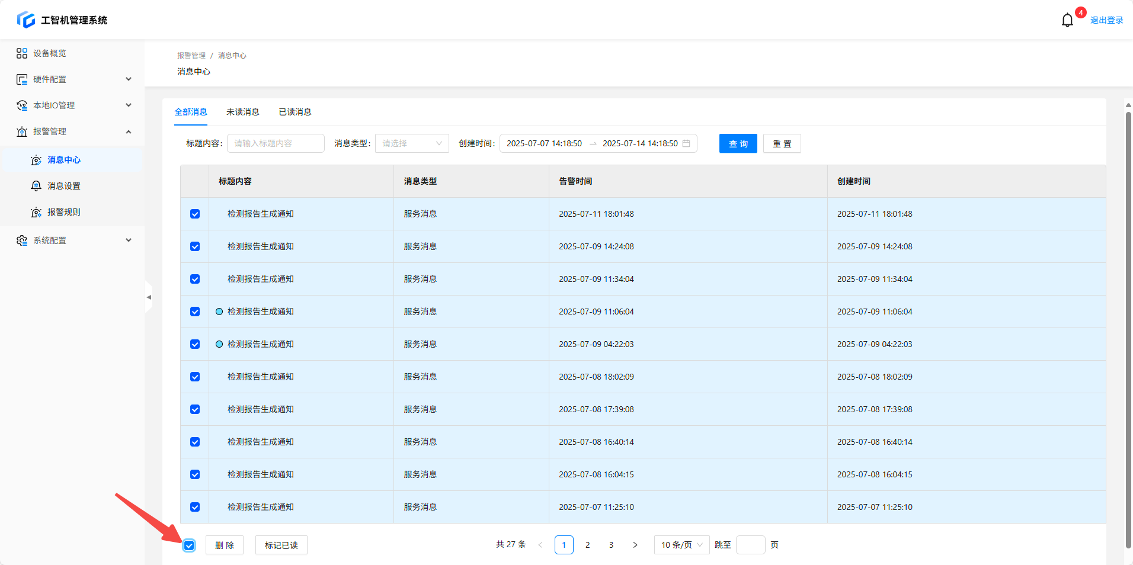This screenshot has width=1133, height=565.
Task: Open 报警规则 icon in sidebar
Action: (x=36, y=212)
